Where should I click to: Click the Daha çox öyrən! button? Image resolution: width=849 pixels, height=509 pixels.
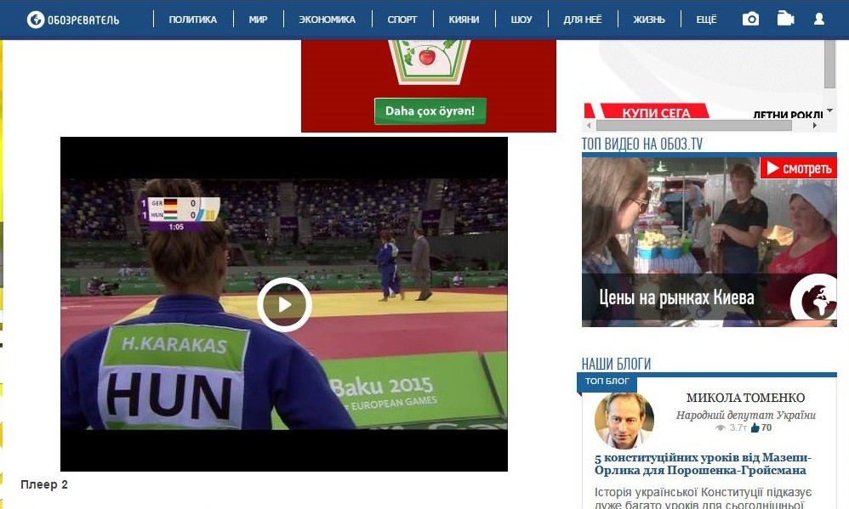click(x=430, y=110)
